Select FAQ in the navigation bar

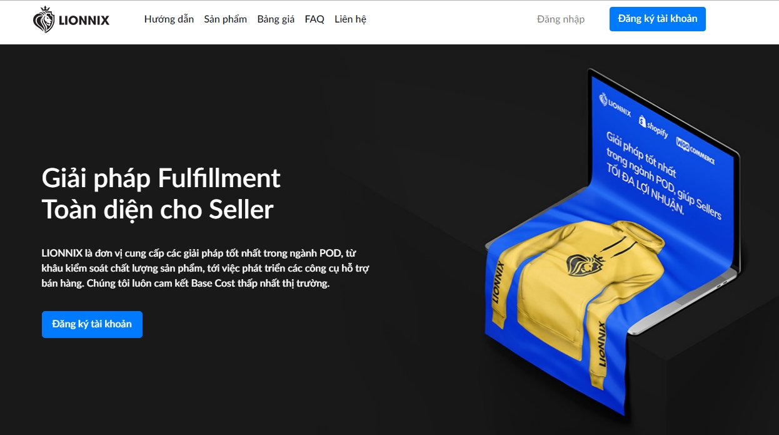[314, 19]
